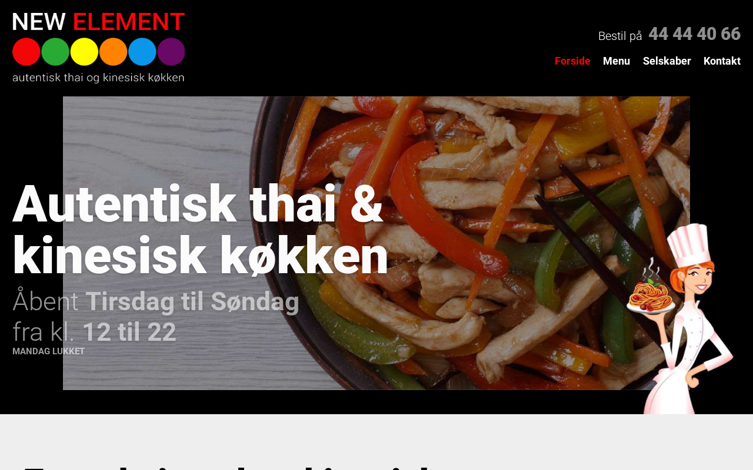This screenshot has width=753, height=470.
Task: Click the yellow circle in the logo
Action: (x=84, y=52)
